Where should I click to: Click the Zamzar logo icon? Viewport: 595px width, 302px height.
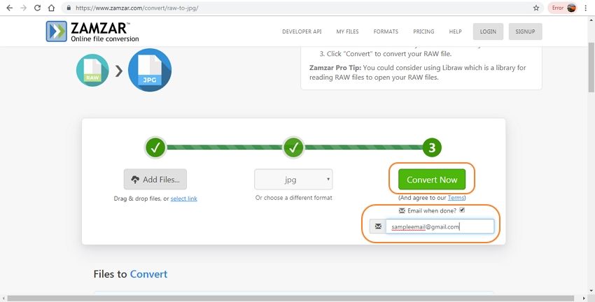click(x=57, y=31)
